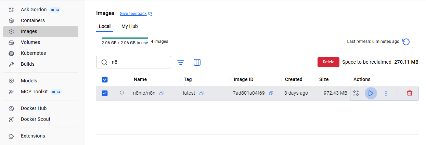Switch to the My Hub tab
Image resolution: width=426 pixels, height=145 pixels.
pos(130,26)
